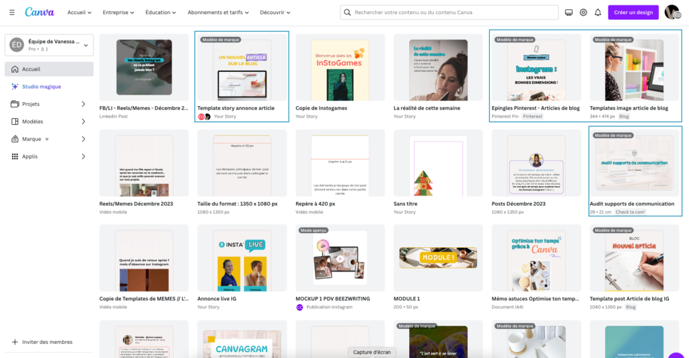Open Template post Article de blog IG thumbnail

(x=634, y=259)
